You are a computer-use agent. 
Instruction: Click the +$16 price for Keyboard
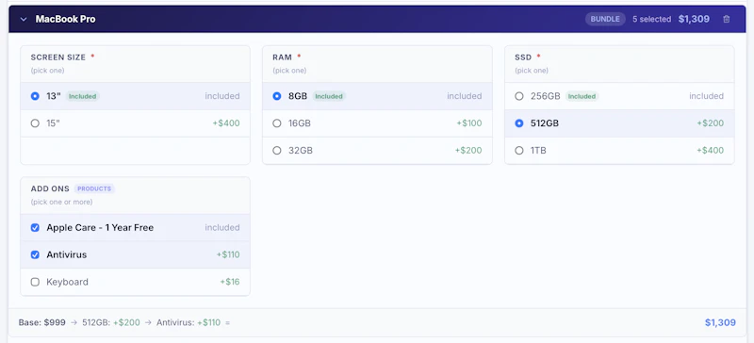(x=230, y=282)
